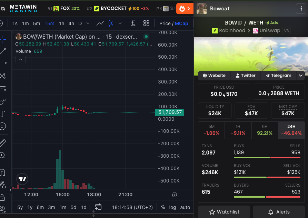308x218 pixels.
Task: Select the Fibonacci retracement lines tool
Action: (3, 63)
